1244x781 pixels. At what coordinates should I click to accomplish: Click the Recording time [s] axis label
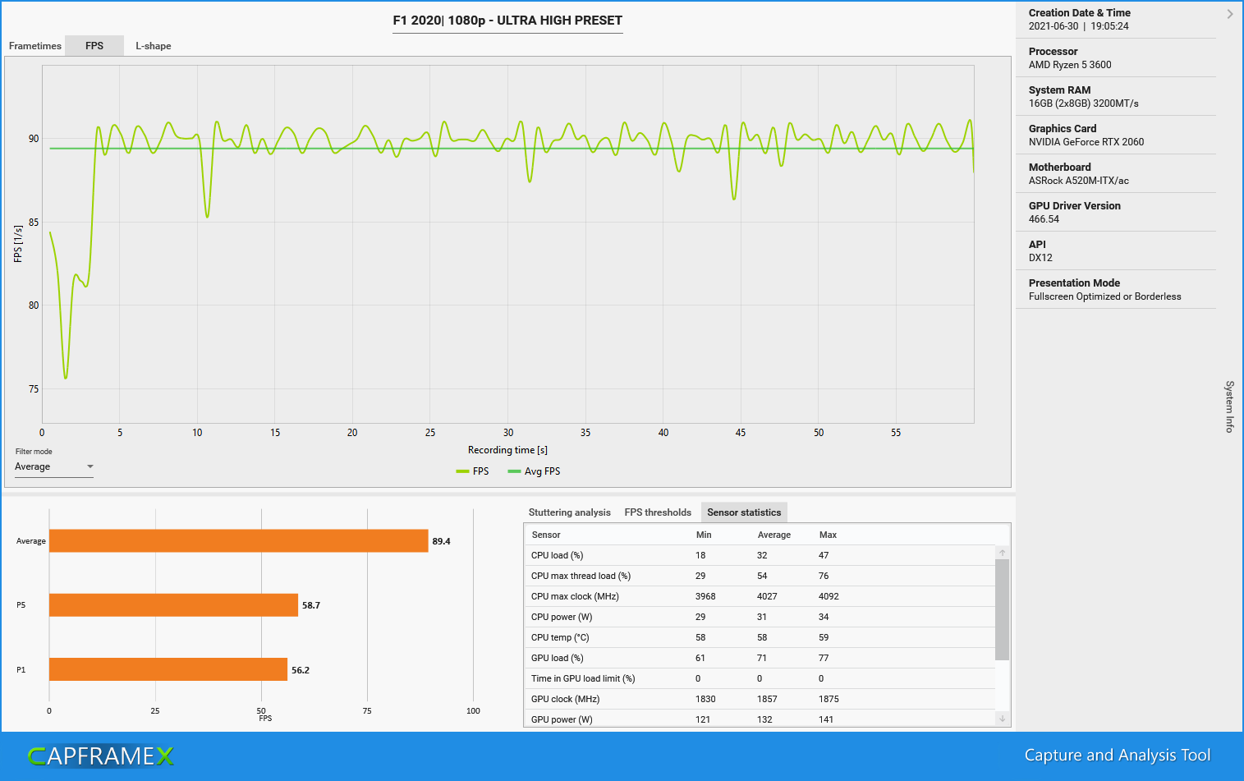(507, 450)
